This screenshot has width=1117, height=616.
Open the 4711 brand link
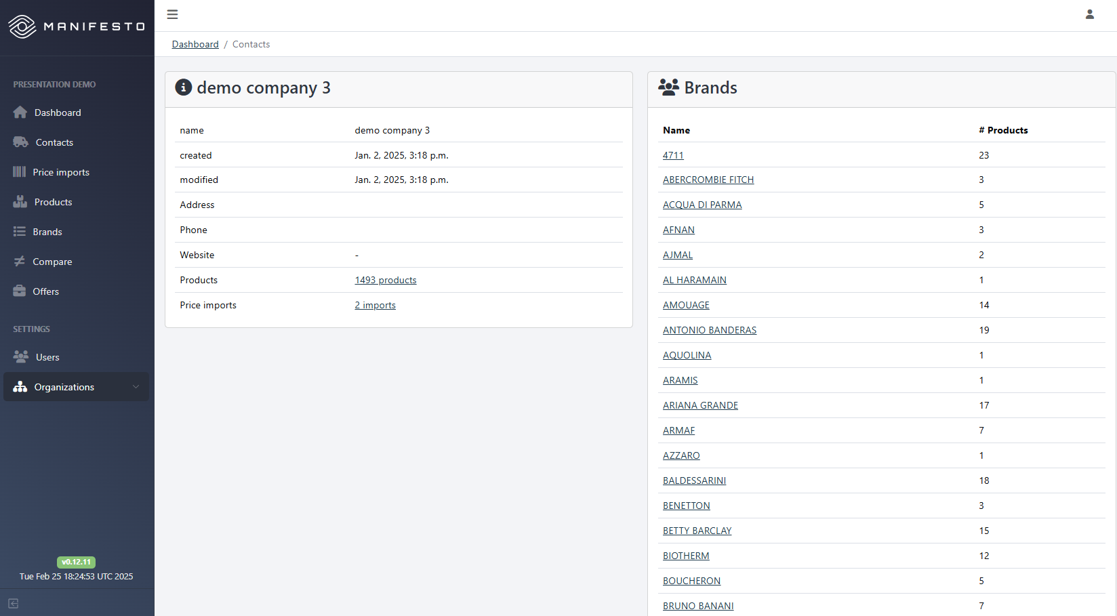click(x=673, y=155)
